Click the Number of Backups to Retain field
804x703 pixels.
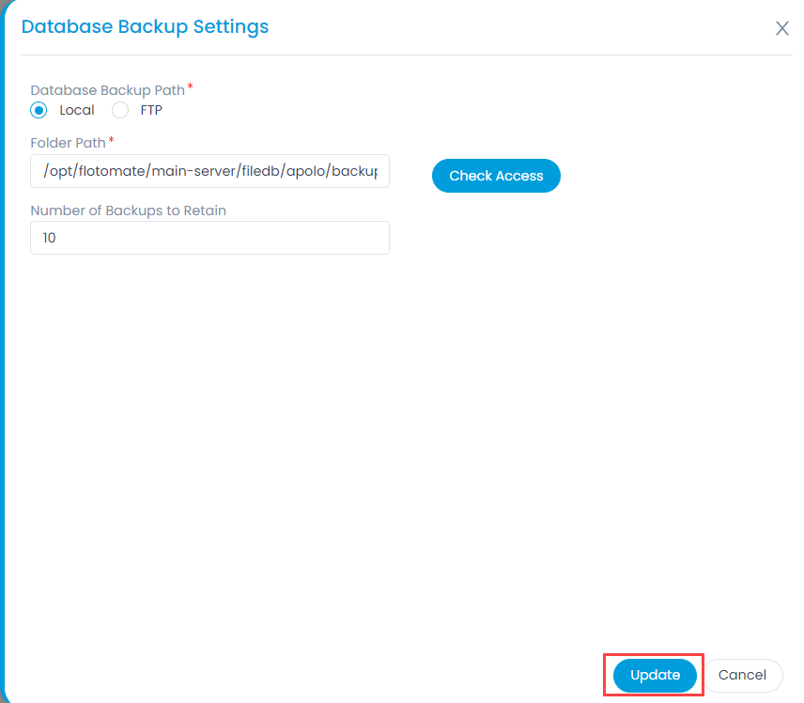click(x=209, y=238)
